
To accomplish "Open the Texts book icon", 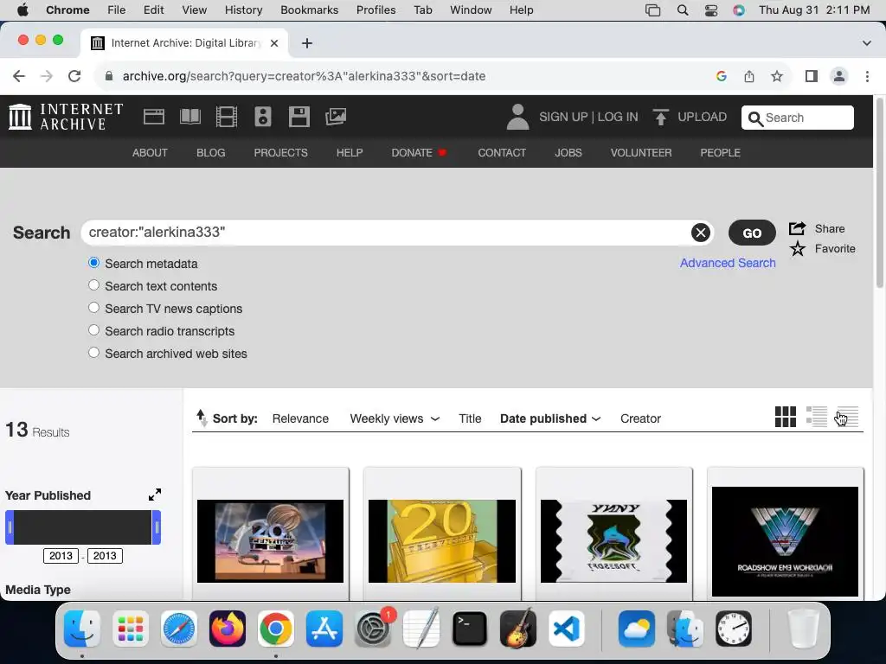I will point(189,117).
